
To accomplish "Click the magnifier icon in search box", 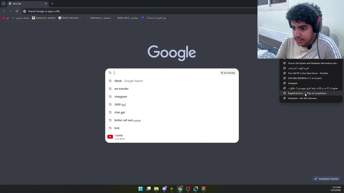I will (110, 73).
